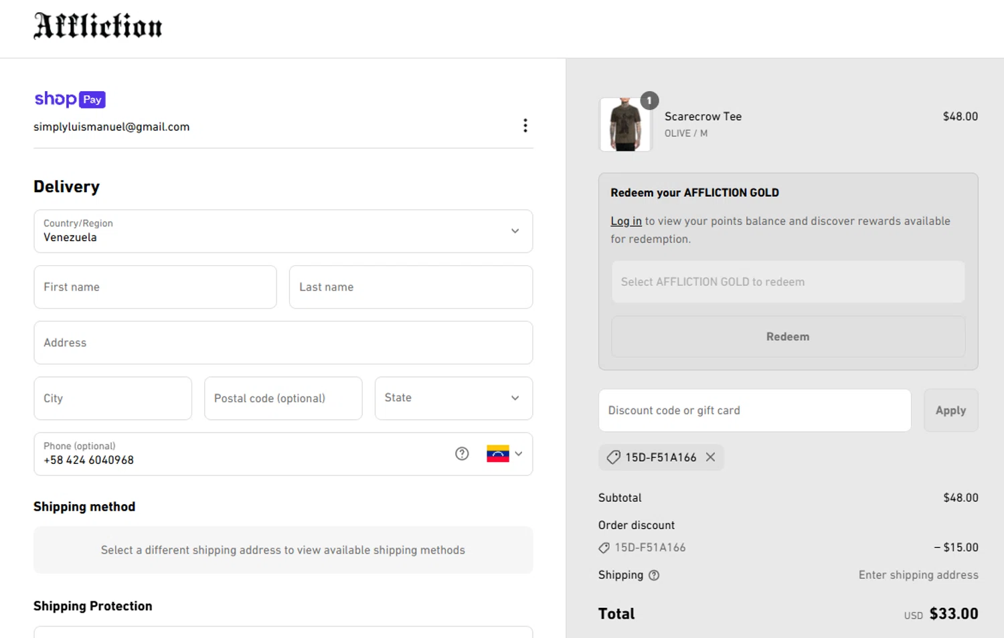Open the Select AFFLICTION GOLD to redeem box
This screenshot has width=1004, height=638.
(x=788, y=282)
